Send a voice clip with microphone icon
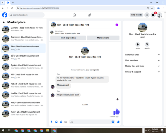 click(x=51, y=122)
